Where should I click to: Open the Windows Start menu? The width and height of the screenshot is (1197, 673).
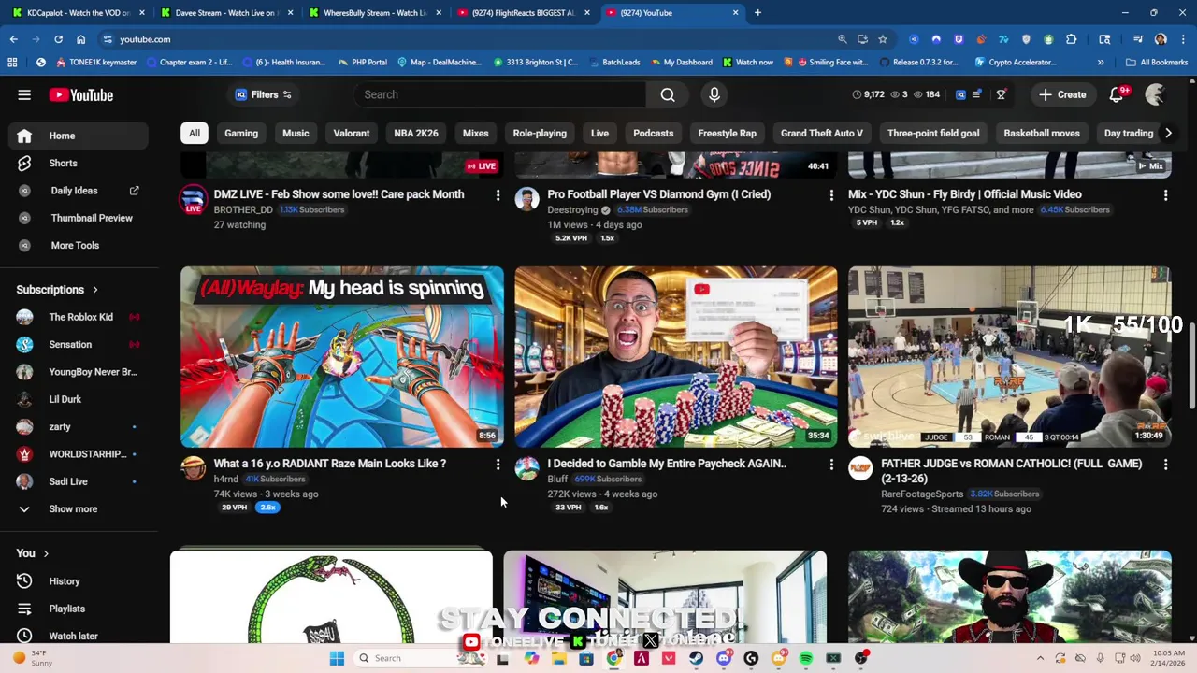337,658
